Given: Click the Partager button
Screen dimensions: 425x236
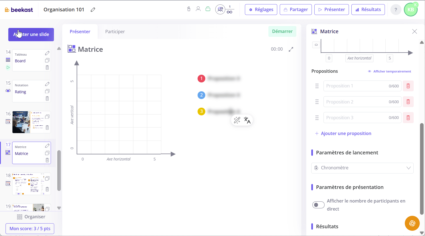Looking at the screenshot, I should [296, 10].
